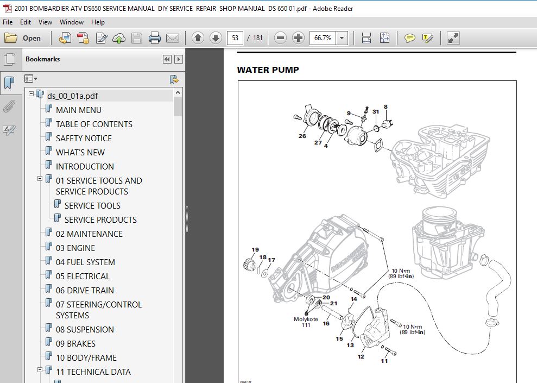Collapse the bookmarks panel double-arrow

(167, 59)
